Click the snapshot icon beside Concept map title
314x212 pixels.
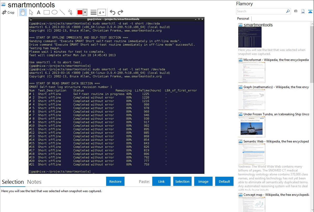click(x=240, y=194)
